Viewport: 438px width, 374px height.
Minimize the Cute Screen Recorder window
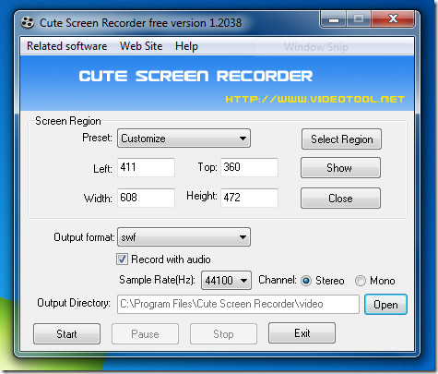[334, 19]
